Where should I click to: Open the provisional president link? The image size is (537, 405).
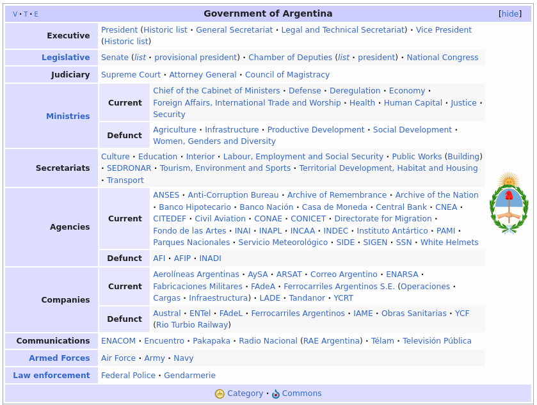(x=196, y=57)
